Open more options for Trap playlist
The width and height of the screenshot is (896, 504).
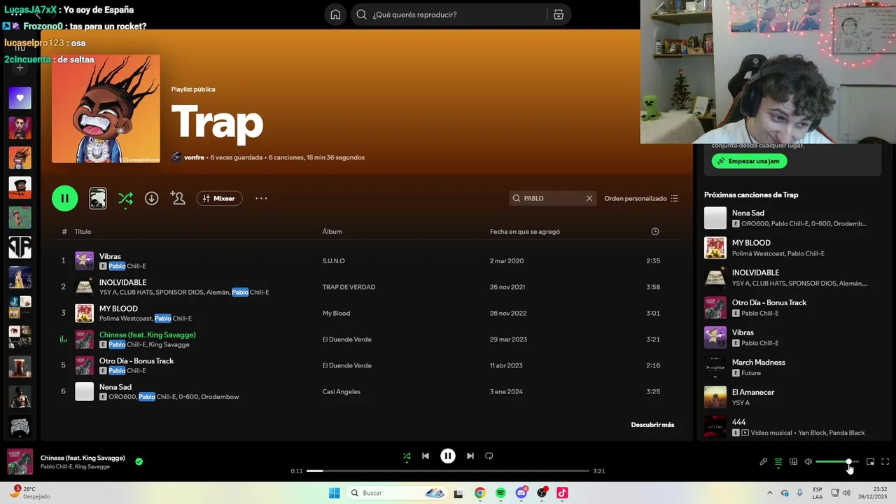pyautogui.click(x=261, y=199)
